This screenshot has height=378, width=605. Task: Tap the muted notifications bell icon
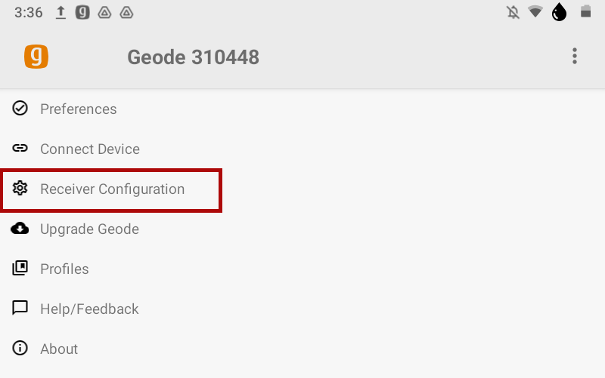point(513,13)
